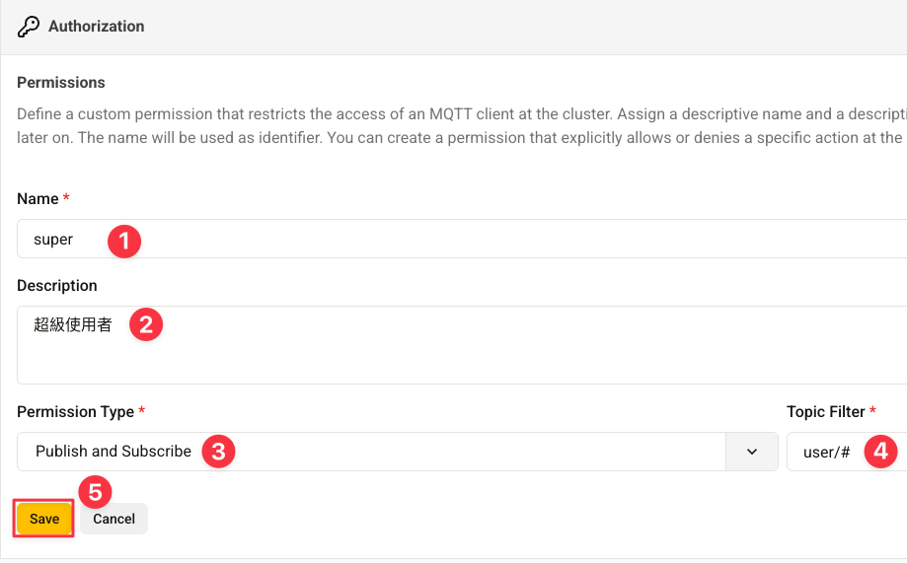
Task: Click the Name field label
Action: 38,199
